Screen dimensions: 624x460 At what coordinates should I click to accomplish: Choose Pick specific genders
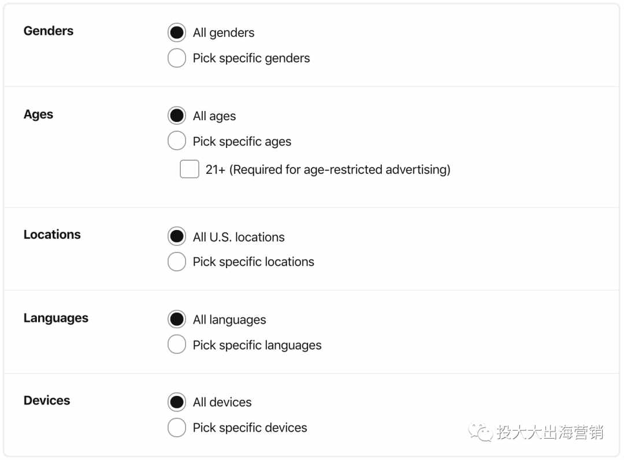tap(177, 58)
